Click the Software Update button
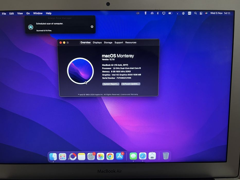This screenshot has width=240, height=180. [x=131, y=84]
